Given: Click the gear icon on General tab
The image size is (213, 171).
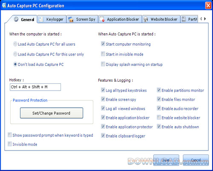Looking at the screenshot, I should 16,19.
